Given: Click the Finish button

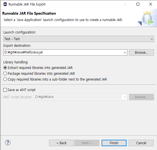Looking at the screenshot, I should coord(114,143).
